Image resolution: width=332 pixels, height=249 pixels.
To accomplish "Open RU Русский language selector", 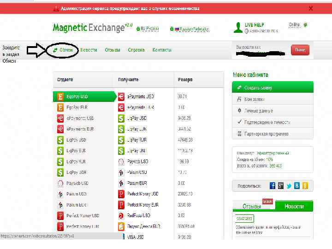I will tap(148, 29).
